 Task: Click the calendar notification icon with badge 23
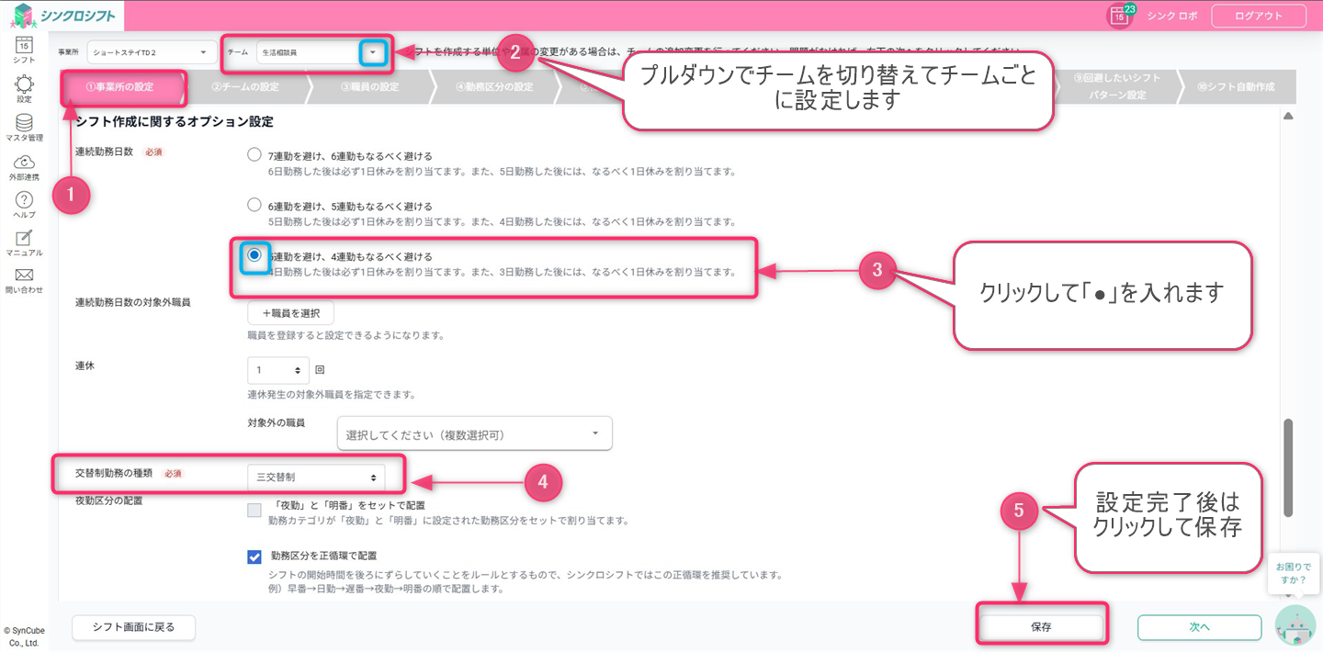tap(1120, 16)
